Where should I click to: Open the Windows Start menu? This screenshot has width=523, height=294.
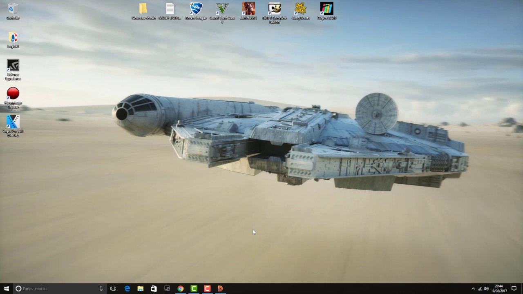(x=7, y=289)
